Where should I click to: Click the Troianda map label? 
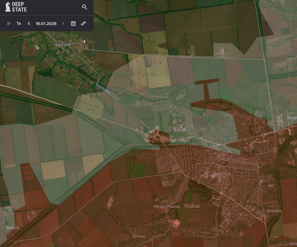[192, 206]
